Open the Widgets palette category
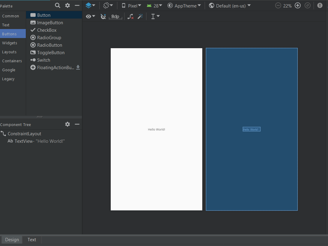The image size is (328, 246). pos(10,43)
